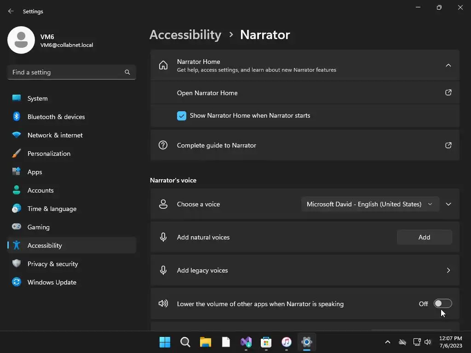The image size is (471, 353).
Task: Open the Microsoft David voice dropdown
Action: (370, 204)
